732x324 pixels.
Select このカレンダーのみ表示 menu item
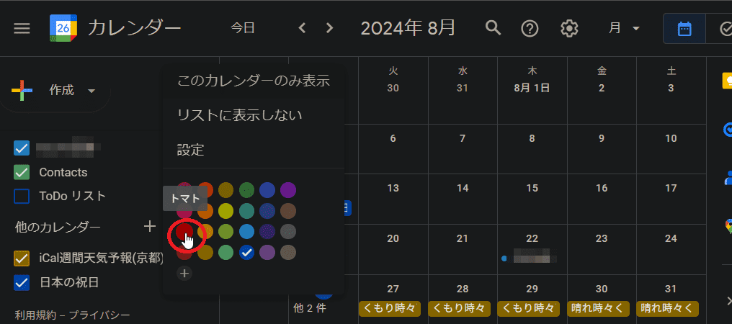pyautogui.click(x=253, y=81)
